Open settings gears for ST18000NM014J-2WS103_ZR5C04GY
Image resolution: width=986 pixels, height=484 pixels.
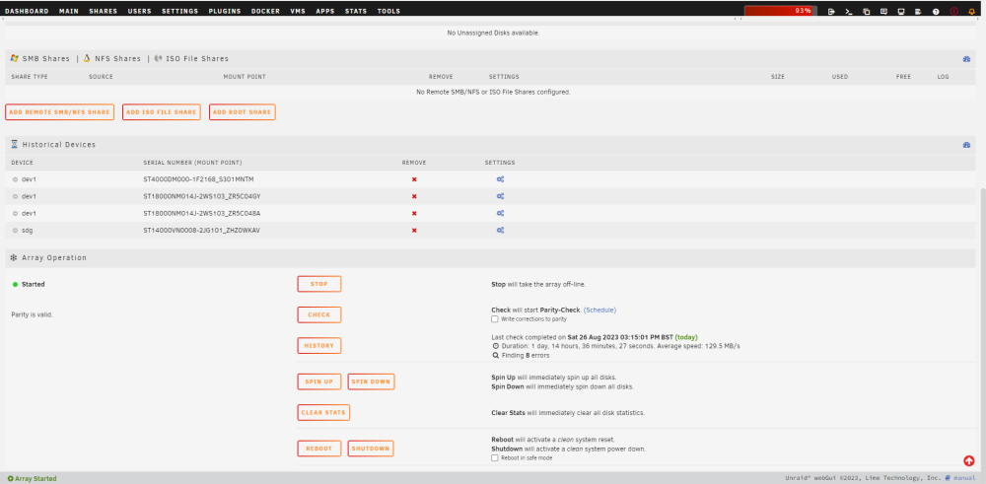pos(500,196)
